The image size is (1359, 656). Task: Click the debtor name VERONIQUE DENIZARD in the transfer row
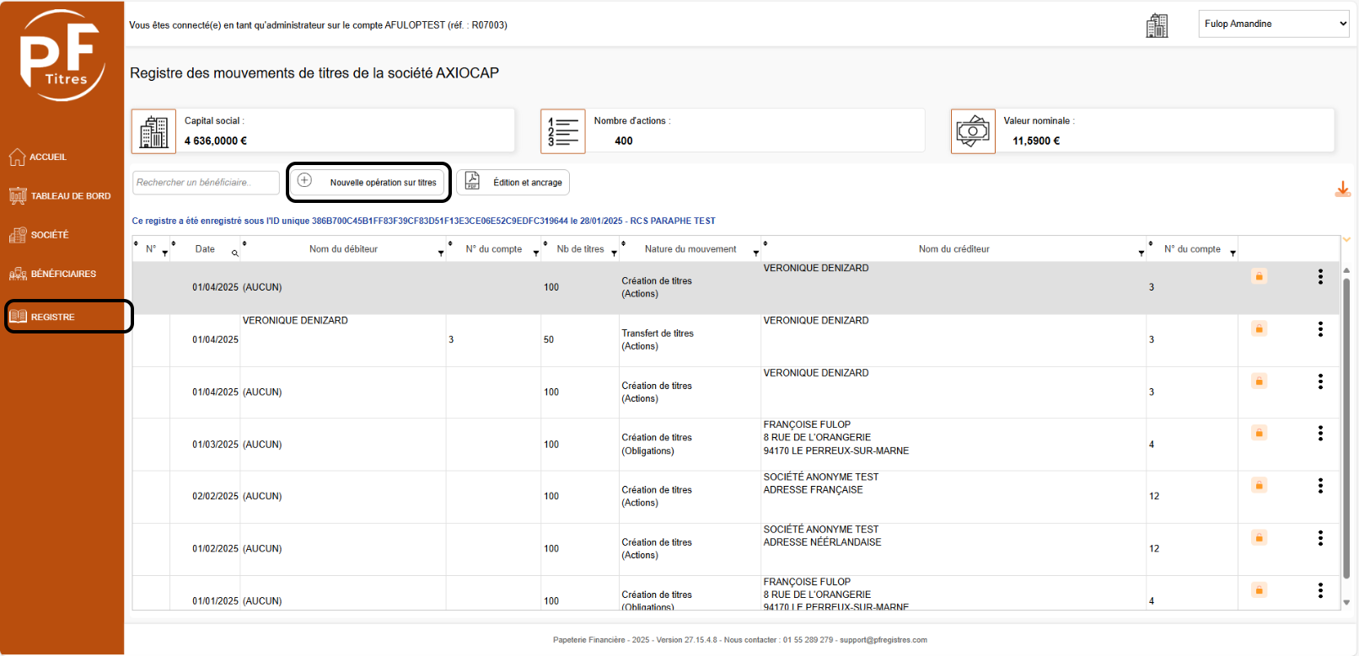tap(295, 321)
